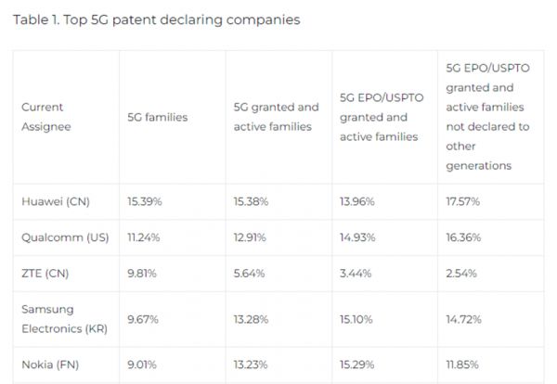Select the Nokia (FN) row label

pos(48,365)
